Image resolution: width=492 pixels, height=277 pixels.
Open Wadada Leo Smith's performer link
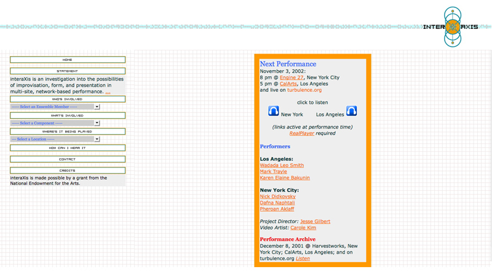(282, 165)
